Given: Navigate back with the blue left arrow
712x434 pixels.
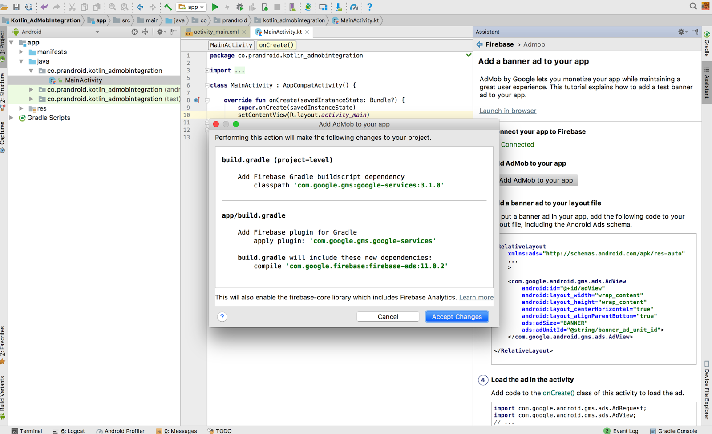Looking at the screenshot, I should [x=140, y=7].
